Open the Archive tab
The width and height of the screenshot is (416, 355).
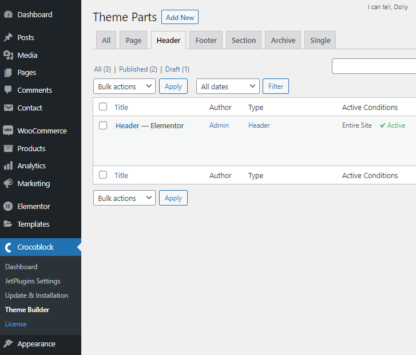283,40
